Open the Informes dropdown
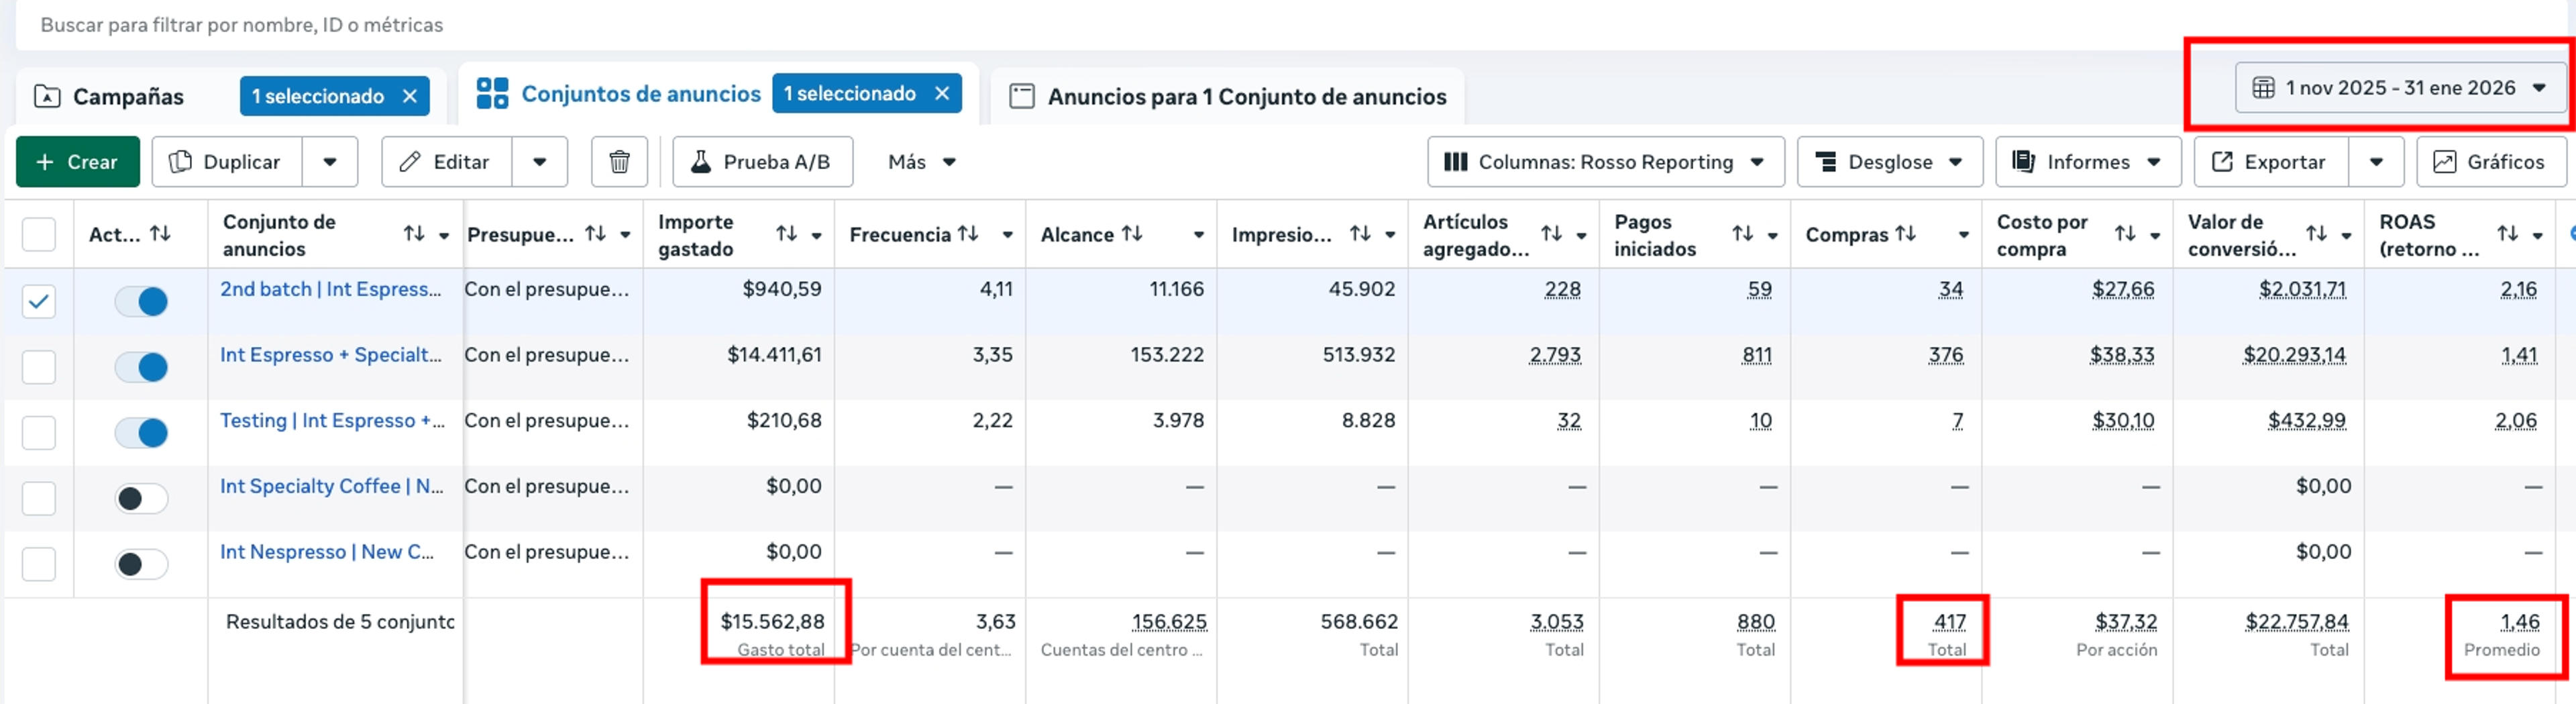 [x=2087, y=162]
